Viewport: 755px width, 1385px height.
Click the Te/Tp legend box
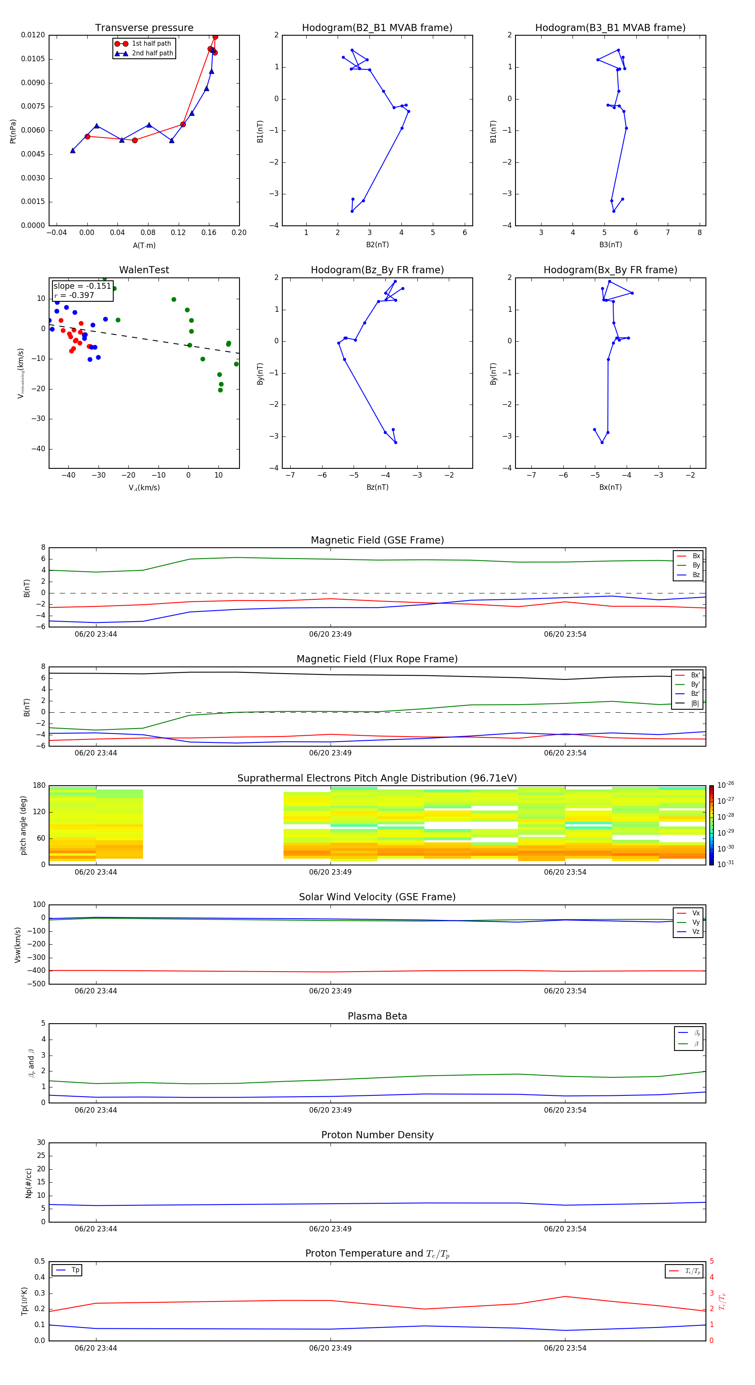pyautogui.click(x=684, y=1271)
